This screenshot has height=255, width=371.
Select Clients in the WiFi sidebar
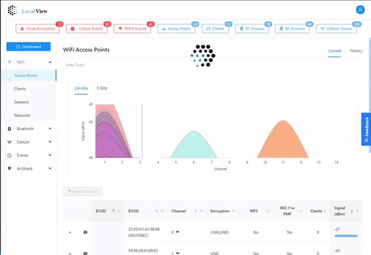click(20, 89)
